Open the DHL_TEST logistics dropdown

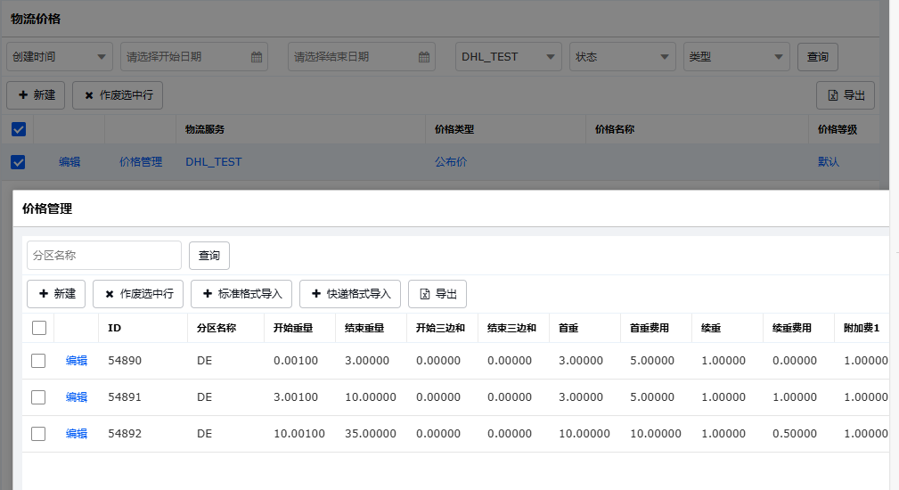pos(509,57)
